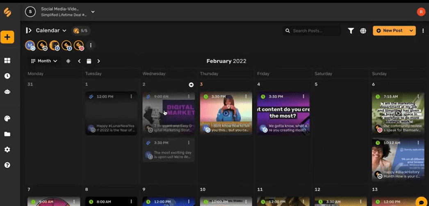Viewport: 429px width, 206px height.
Task: Toggle the Twitter account avatar filter
Action: coord(30,45)
